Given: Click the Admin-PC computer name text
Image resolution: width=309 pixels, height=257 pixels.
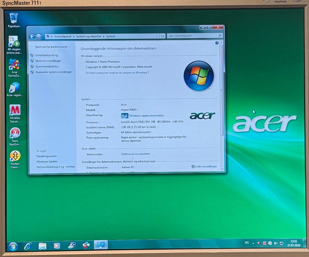Looking at the screenshot, I should tap(128, 167).
